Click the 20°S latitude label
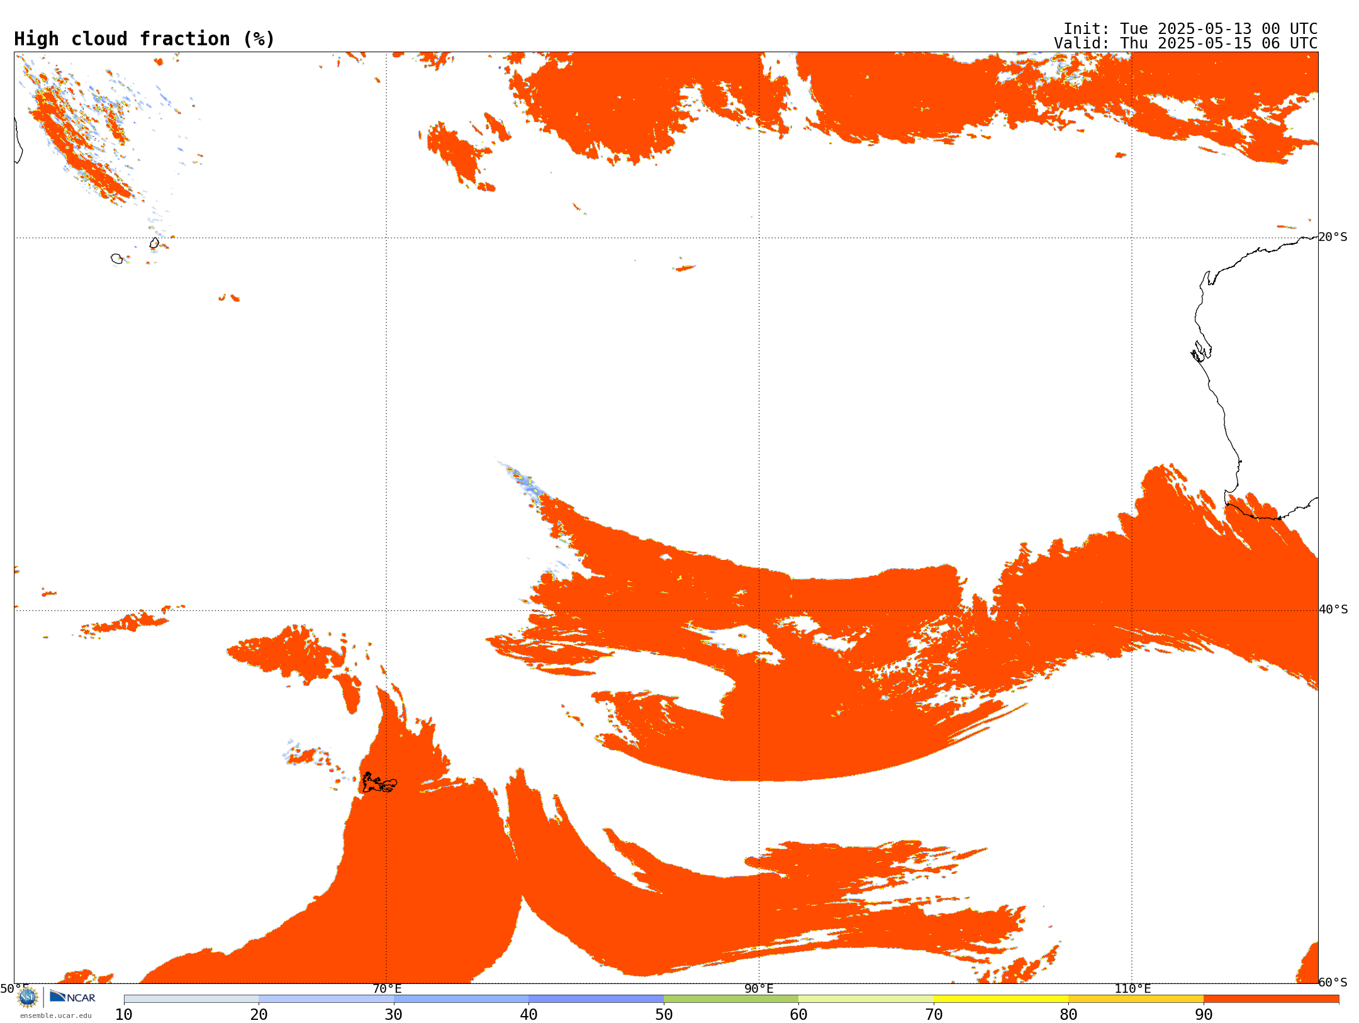1359x1023 pixels. tap(1333, 237)
